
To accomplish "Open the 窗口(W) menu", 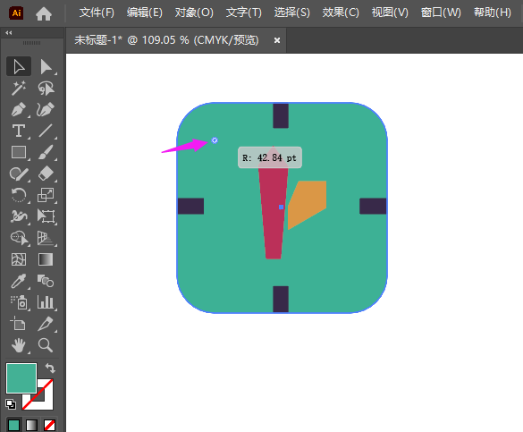I will click(441, 13).
